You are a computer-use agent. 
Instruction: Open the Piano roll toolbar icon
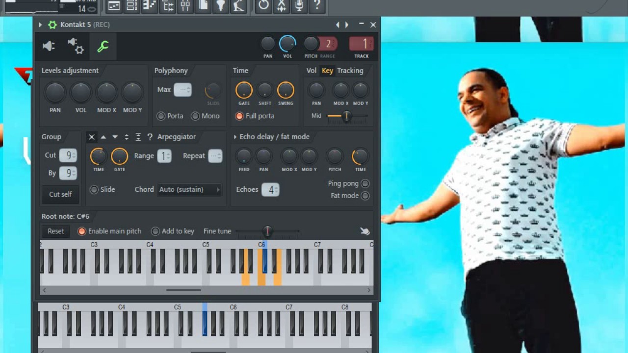tap(150, 6)
